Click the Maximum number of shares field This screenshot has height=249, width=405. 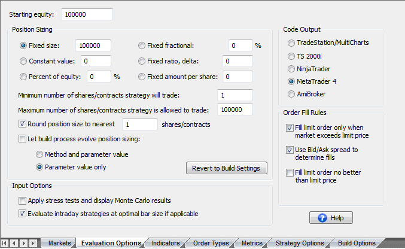235,110
